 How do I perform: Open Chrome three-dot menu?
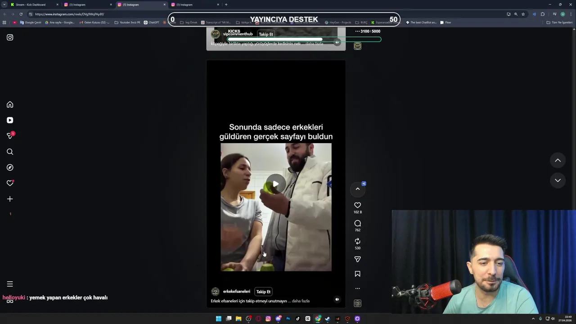(571, 14)
